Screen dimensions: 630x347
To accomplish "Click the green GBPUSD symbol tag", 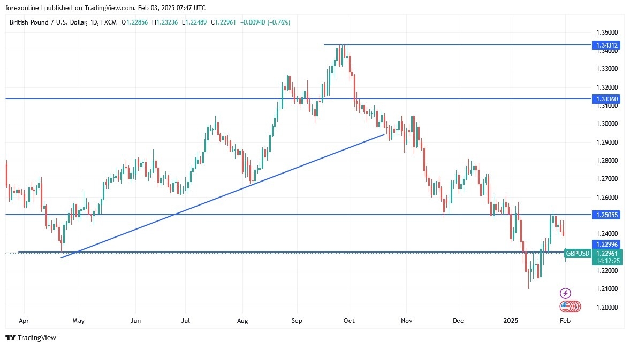I will [x=578, y=254].
